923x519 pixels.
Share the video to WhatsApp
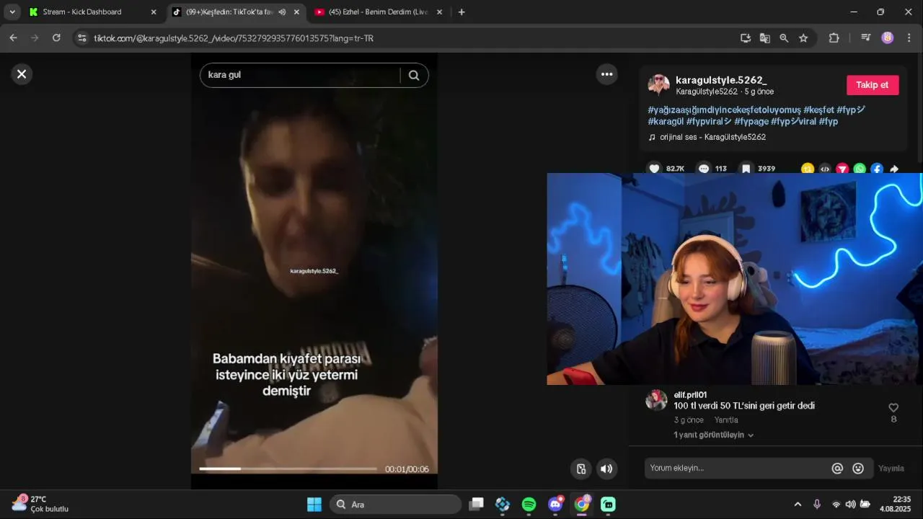tap(860, 169)
